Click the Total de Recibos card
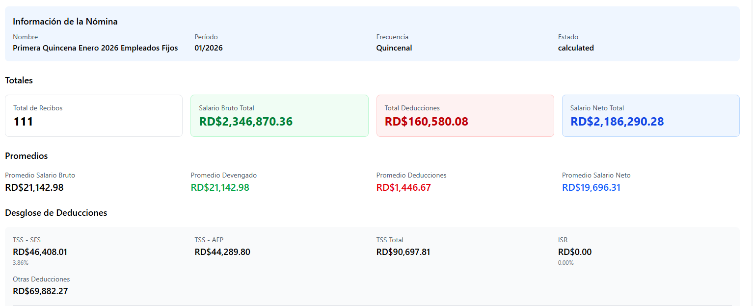This screenshot has width=753, height=306. click(x=93, y=116)
